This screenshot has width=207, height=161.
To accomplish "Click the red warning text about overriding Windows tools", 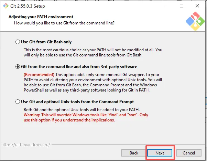I will (x=86, y=117).
